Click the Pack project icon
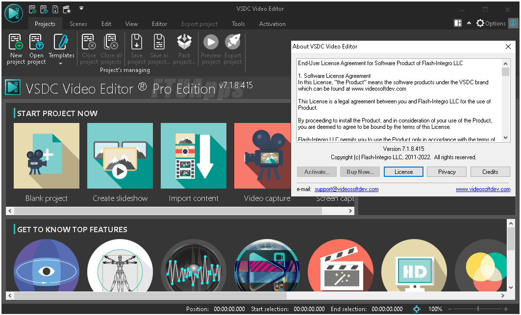The image size is (521, 315). point(184,42)
